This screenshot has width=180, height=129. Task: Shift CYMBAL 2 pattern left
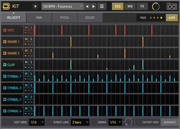point(29,91)
